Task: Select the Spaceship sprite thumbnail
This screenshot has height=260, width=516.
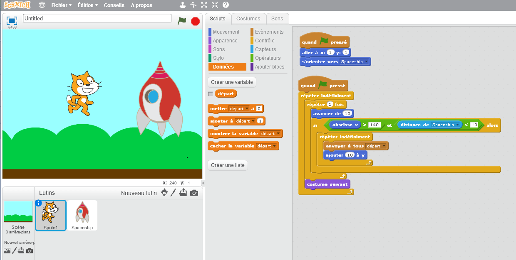Action: point(82,215)
